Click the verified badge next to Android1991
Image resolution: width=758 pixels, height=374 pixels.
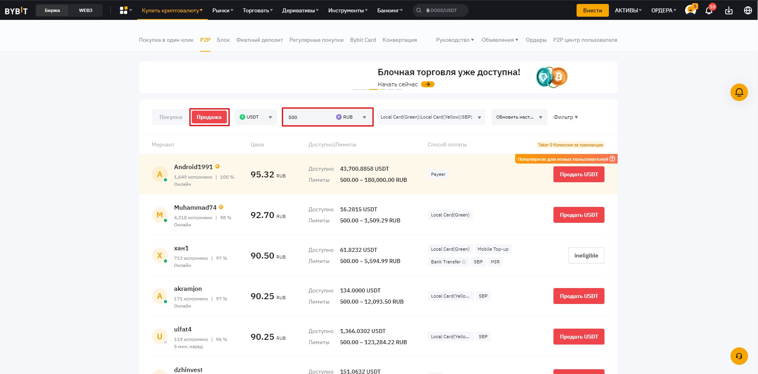pos(217,166)
